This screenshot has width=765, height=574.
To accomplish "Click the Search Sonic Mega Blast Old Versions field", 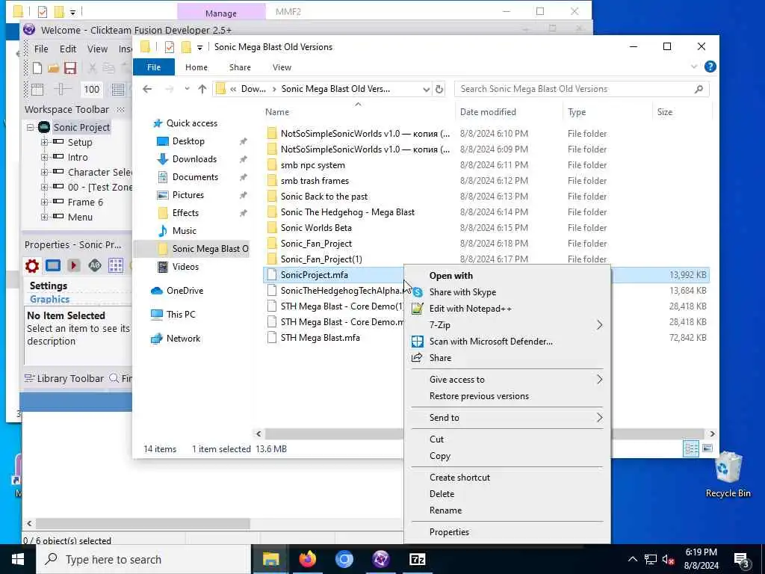I will [581, 89].
